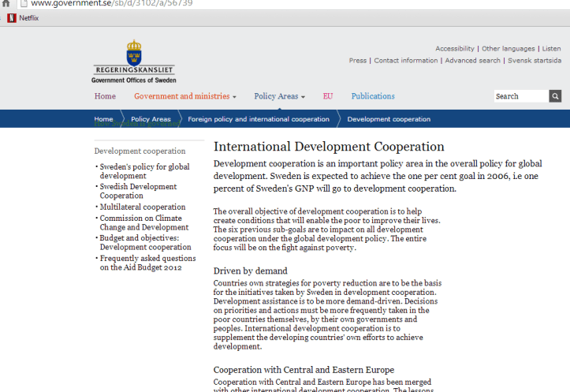This screenshot has width=570, height=392.
Task: Open Swedish Development Cooperation sidebar link
Action: pos(138,191)
